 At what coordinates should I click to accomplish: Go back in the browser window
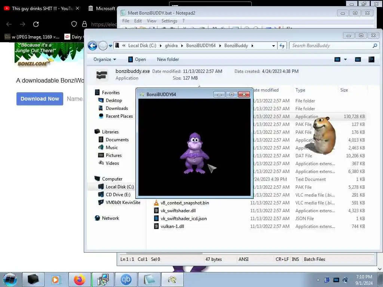[9, 24]
